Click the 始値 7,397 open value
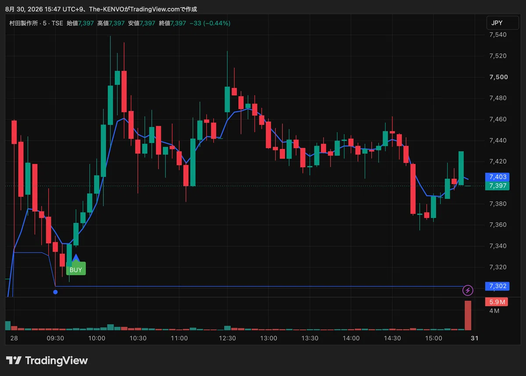526x376 pixels. click(x=80, y=23)
